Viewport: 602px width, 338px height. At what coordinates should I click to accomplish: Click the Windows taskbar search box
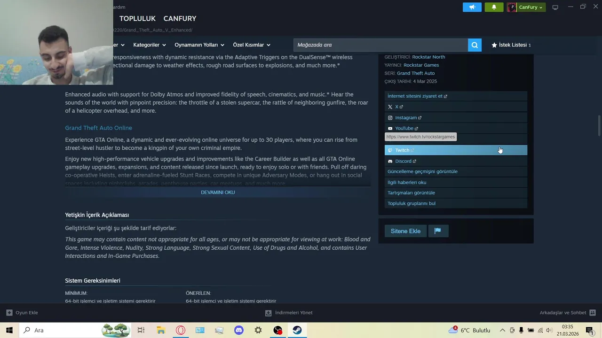tap(75, 330)
